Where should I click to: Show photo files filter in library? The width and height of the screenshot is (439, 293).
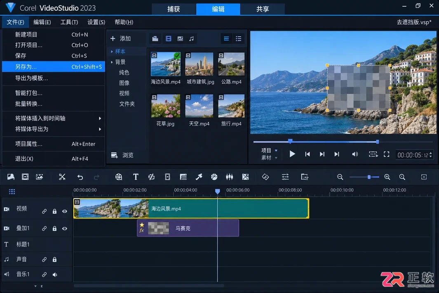(x=180, y=38)
